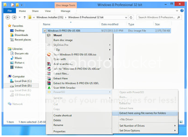Screen dimensions: 188x137
Task: Click the Quick Access new folder icon
Action: coord(17,5)
